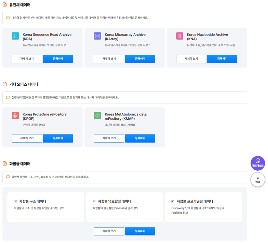Image resolution: width=268 pixels, height=243 pixels.
Task: Click the Korea Microarray Archive (KArray) icon
Action: pos(97,36)
